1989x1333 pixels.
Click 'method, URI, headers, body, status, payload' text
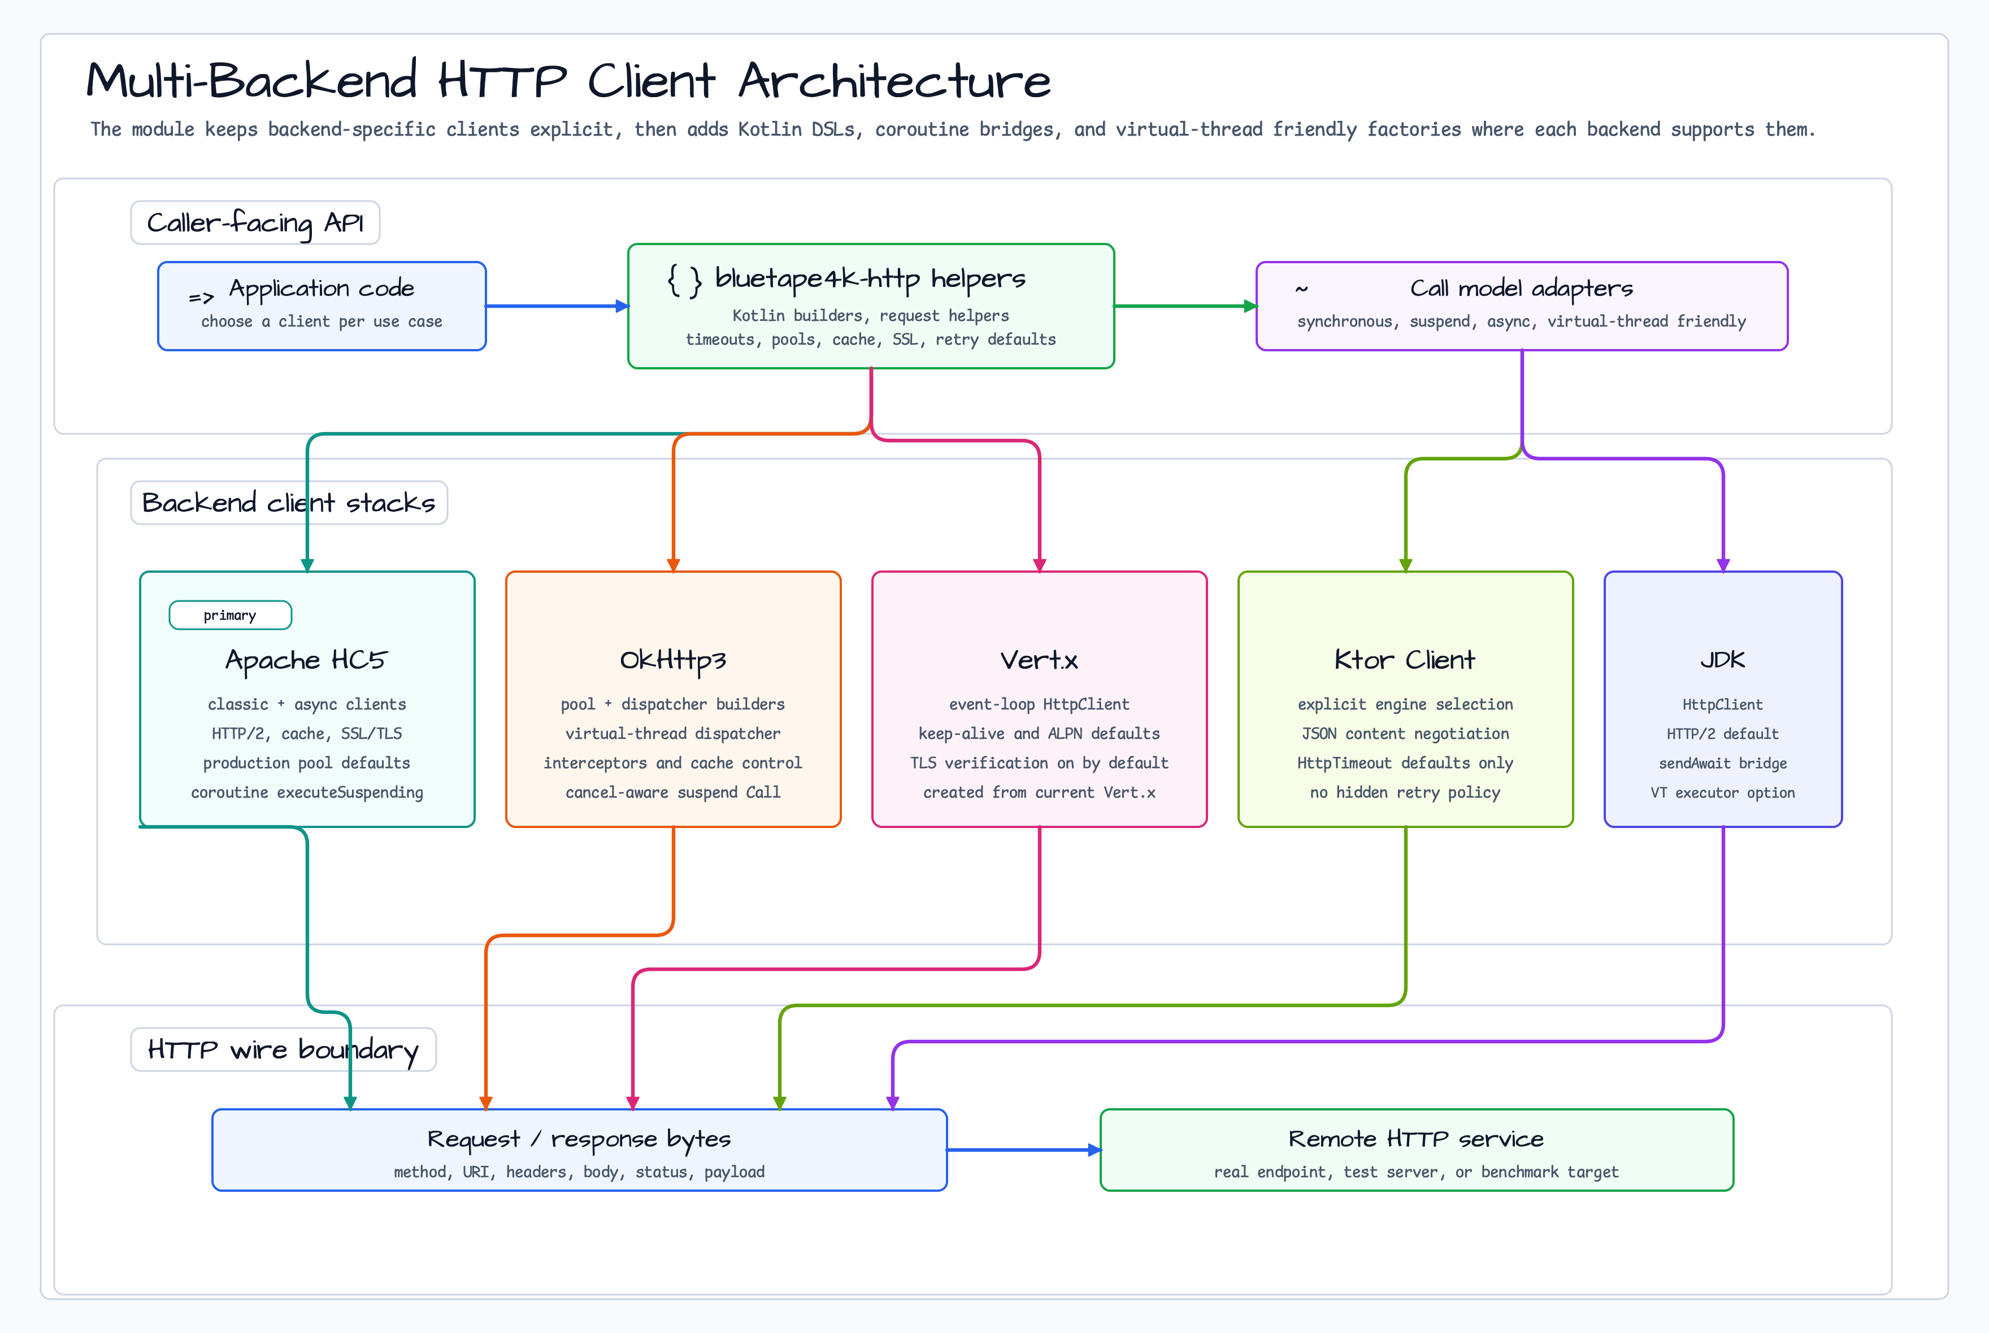(x=579, y=1173)
